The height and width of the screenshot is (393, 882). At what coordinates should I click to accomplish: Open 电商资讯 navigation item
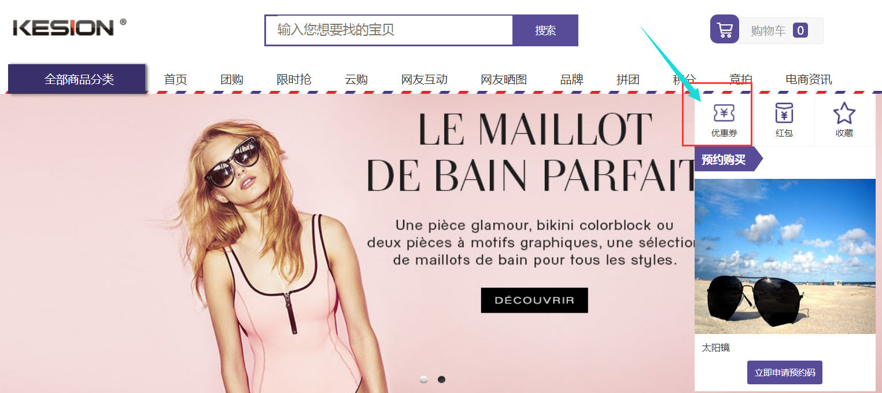click(809, 79)
